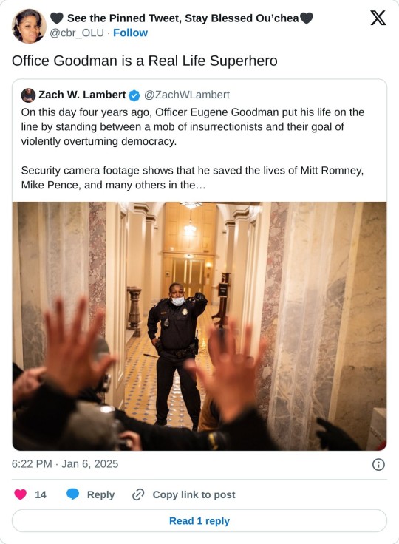399x544 pixels.
Task: Open the 6:22 PM Jan 6, 2025 timestamp
Action: pos(65,464)
